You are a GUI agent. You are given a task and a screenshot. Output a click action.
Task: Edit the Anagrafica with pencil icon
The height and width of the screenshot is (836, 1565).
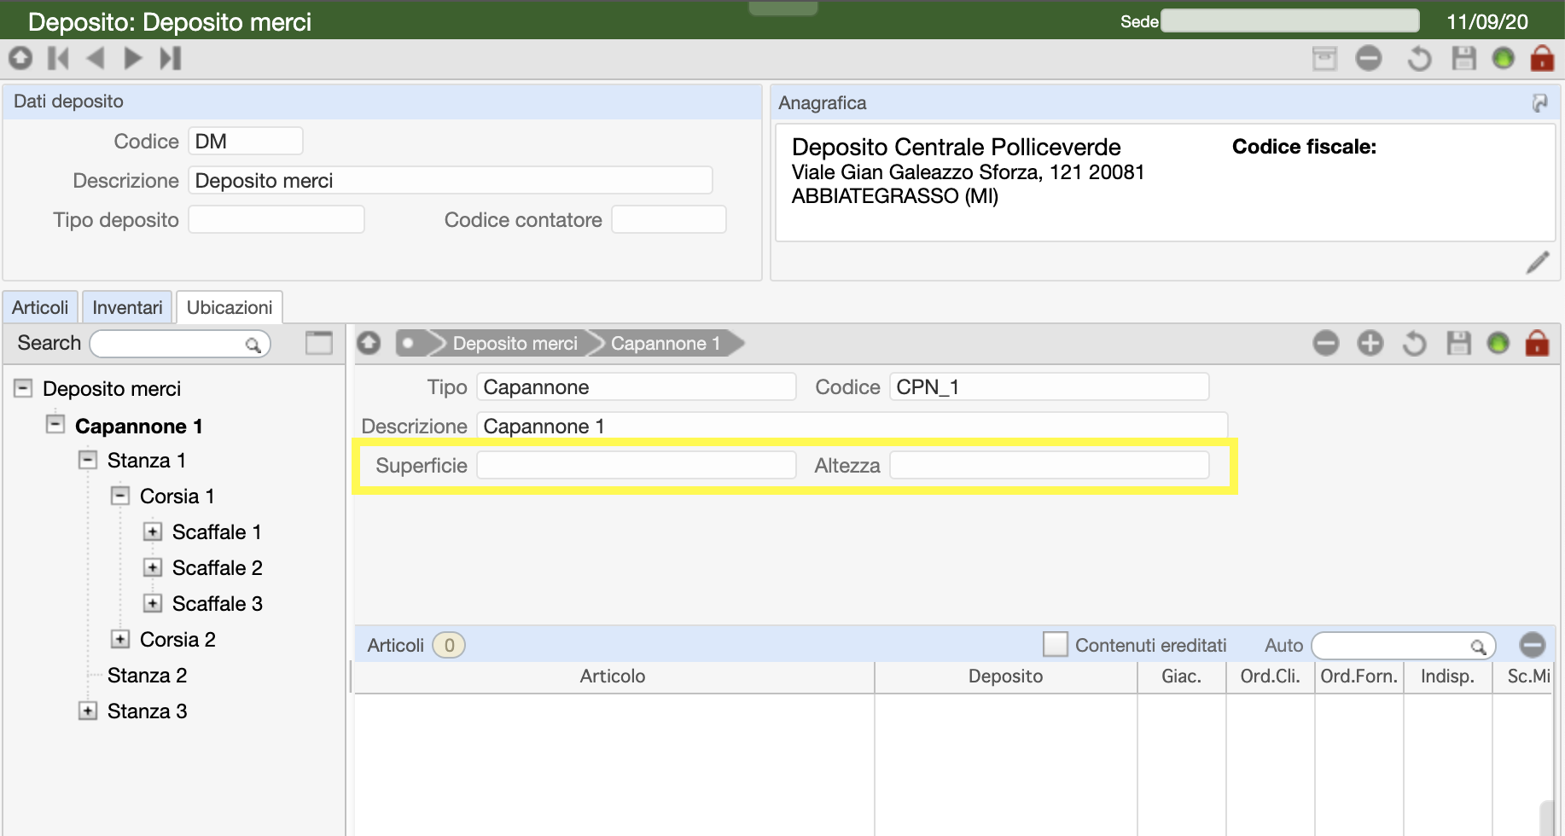1538,263
